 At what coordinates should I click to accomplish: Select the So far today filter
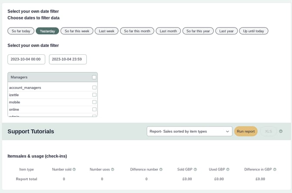(x=21, y=31)
